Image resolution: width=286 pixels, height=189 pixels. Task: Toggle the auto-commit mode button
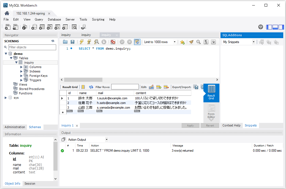coord(137,42)
